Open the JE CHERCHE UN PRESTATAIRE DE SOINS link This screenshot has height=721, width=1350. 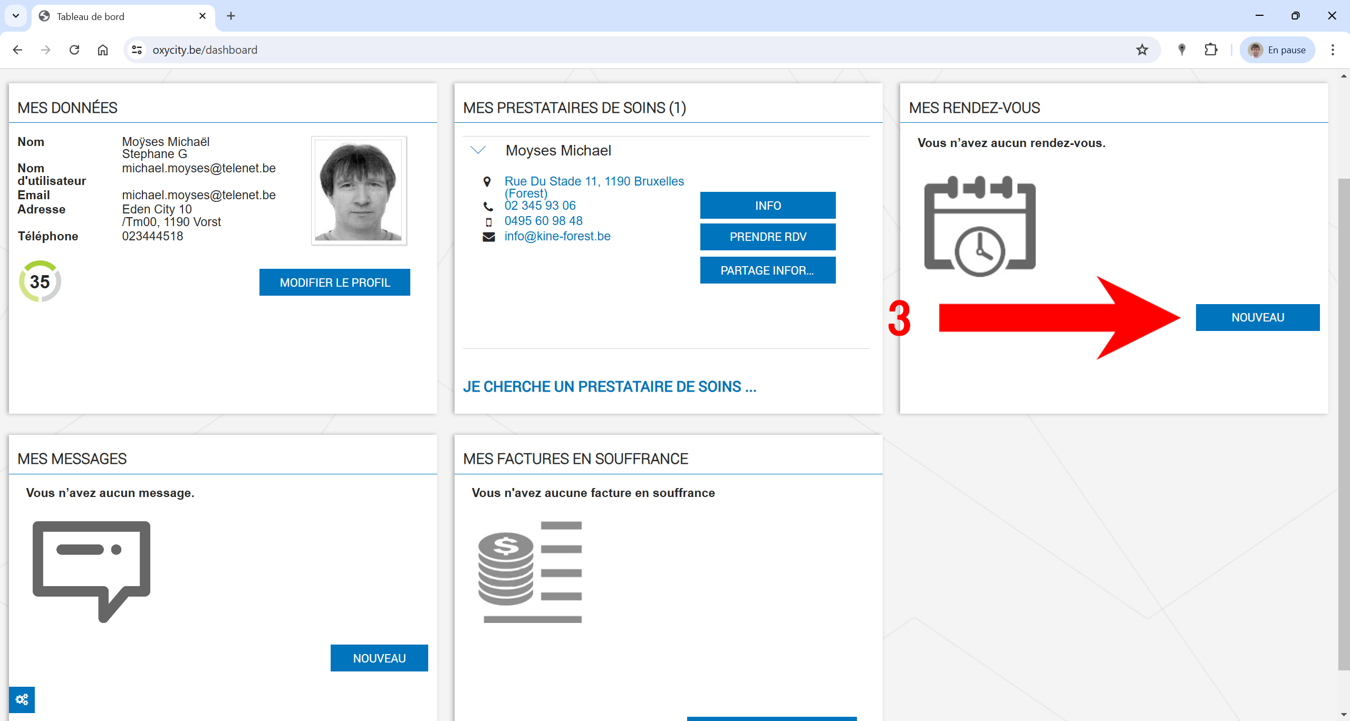click(609, 387)
